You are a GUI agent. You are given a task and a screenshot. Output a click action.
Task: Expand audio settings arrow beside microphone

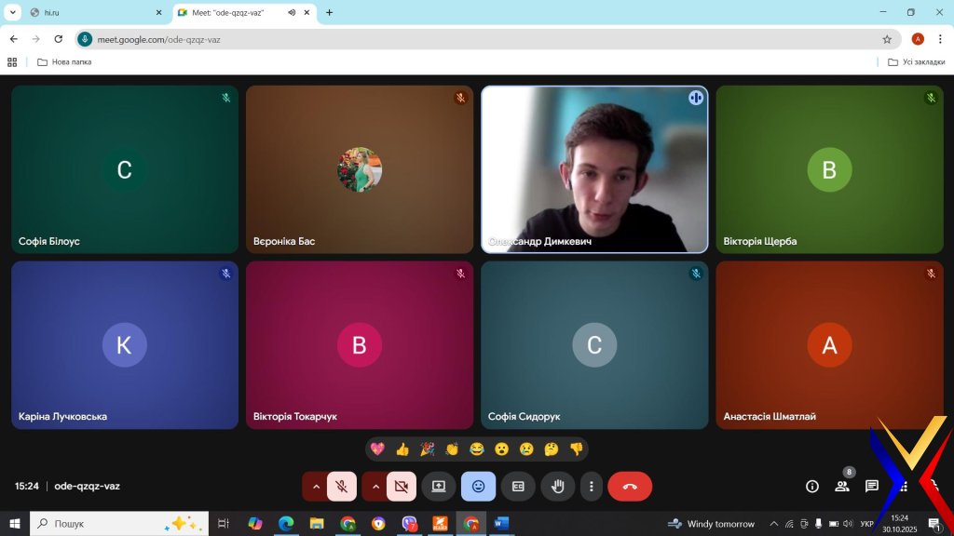click(316, 486)
